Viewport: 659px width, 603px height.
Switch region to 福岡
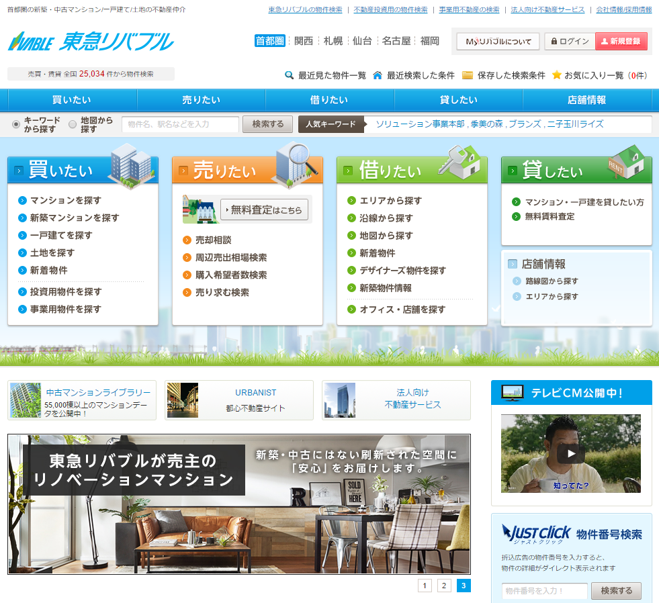[429, 41]
